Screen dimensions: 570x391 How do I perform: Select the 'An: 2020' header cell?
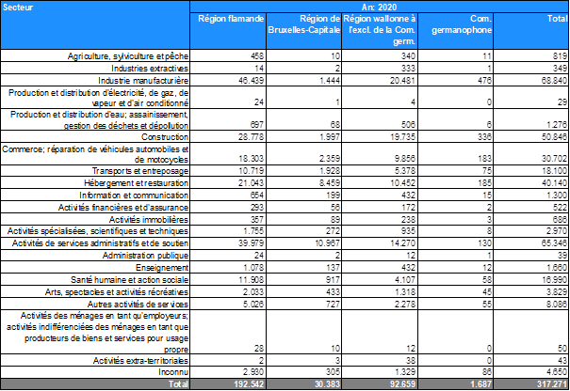(x=379, y=7)
